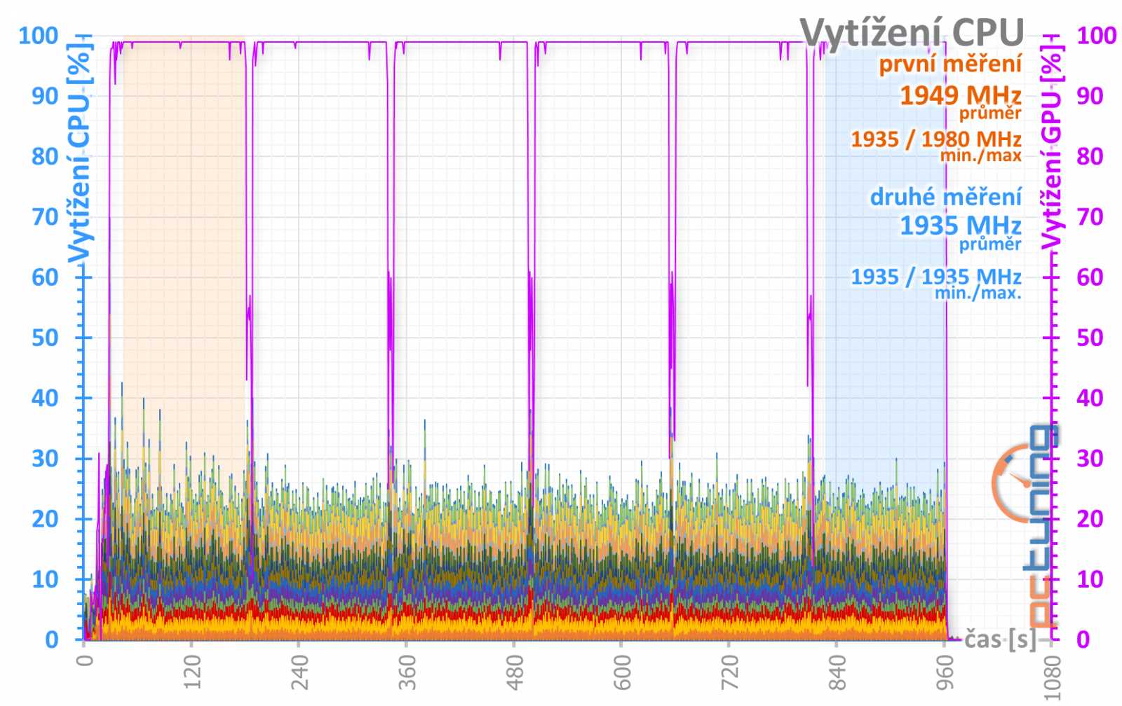The image size is (1122, 706).
Task: Click the '1935 / 1935 MHz' min/max value
Action: pos(936,277)
